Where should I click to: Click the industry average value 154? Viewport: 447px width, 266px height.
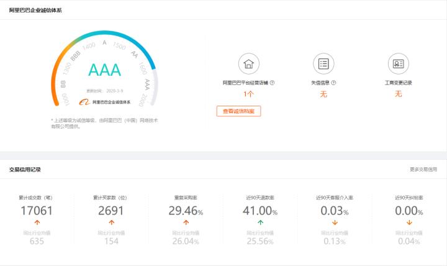111,241
